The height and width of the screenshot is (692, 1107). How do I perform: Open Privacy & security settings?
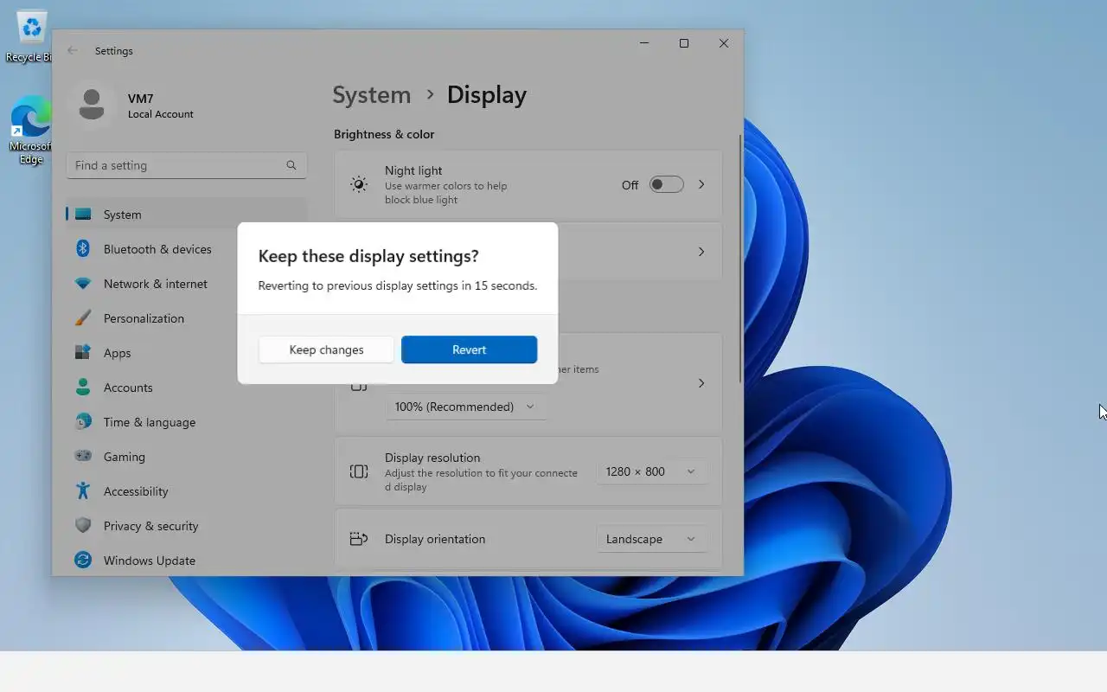186,526
